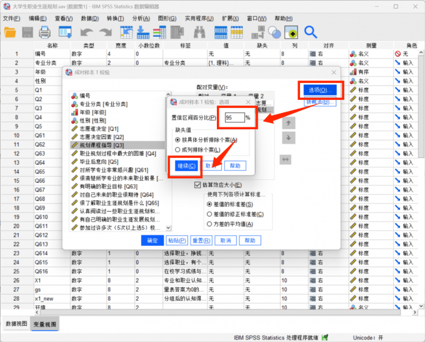Click the confidence interval percentage field

pyautogui.click(x=235, y=117)
